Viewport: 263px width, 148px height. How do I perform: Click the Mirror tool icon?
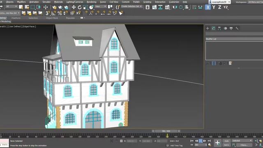tap(175, 7)
